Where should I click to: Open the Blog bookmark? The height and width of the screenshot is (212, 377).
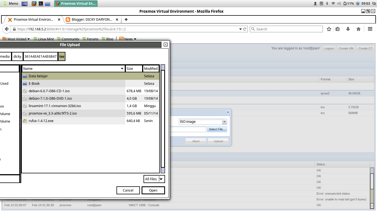(107, 39)
